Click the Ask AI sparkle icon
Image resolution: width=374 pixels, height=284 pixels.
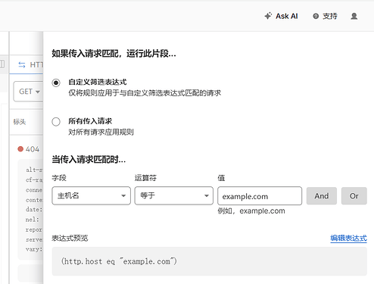(268, 16)
